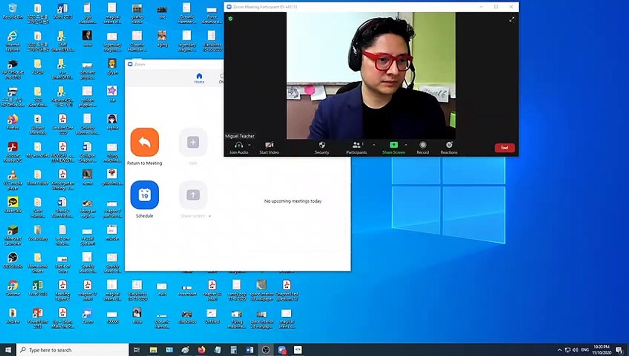Select the Chrome desktop shortcut
Screen dimensions: 629x356
point(13,288)
